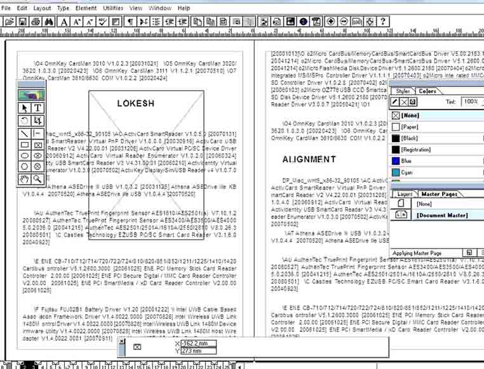Pick the Cyan color in Colors palette
484x369 pixels.
click(437, 172)
